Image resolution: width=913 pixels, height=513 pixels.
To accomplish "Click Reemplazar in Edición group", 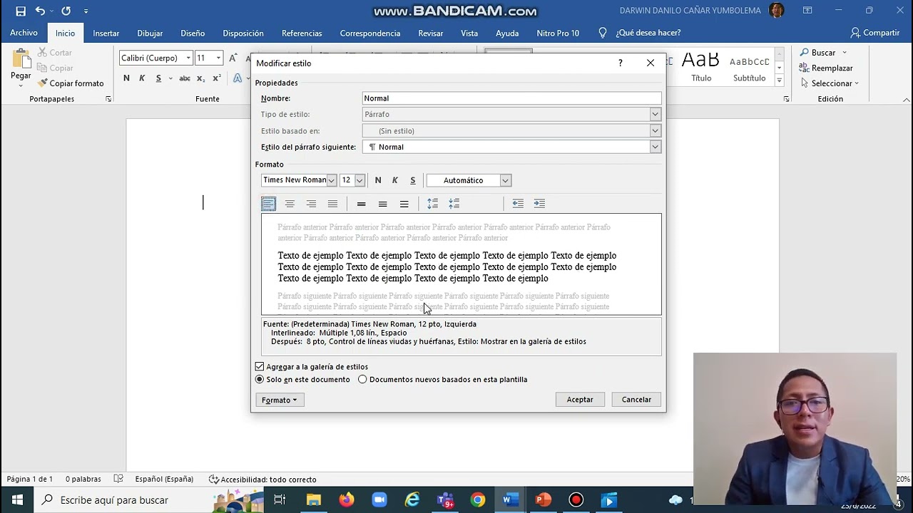I will point(826,68).
